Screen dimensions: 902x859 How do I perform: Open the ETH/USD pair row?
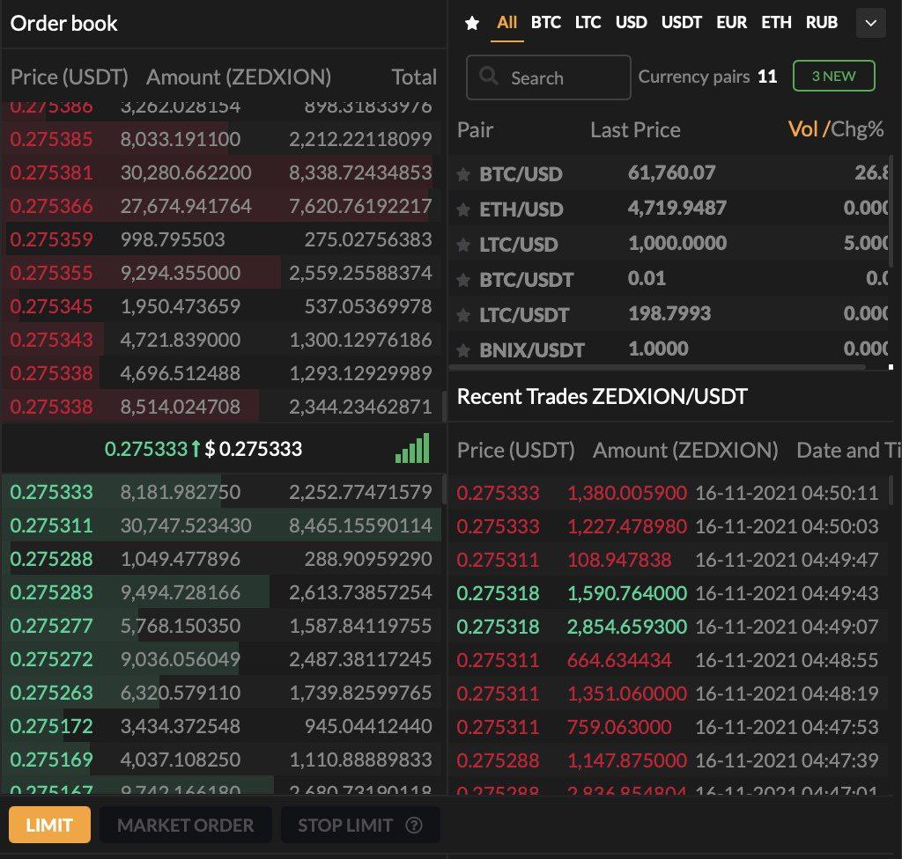point(669,209)
